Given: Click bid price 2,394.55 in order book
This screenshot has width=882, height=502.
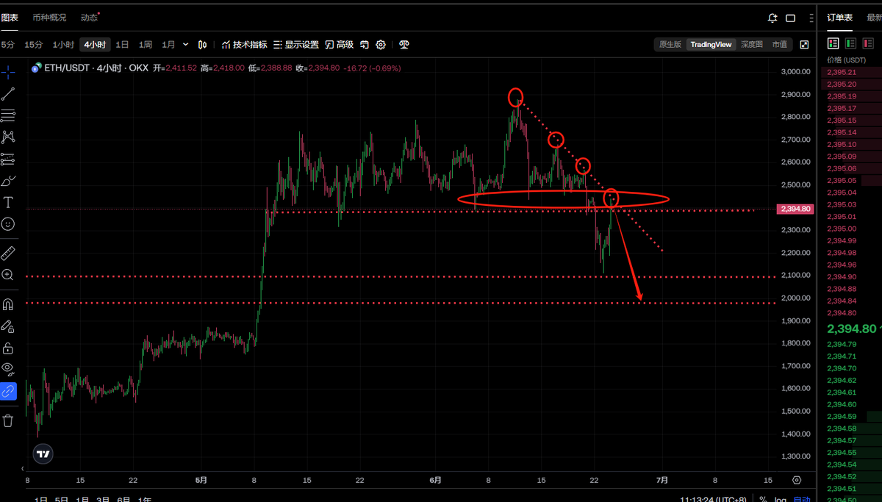Looking at the screenshot, I should tap(842, 452).
